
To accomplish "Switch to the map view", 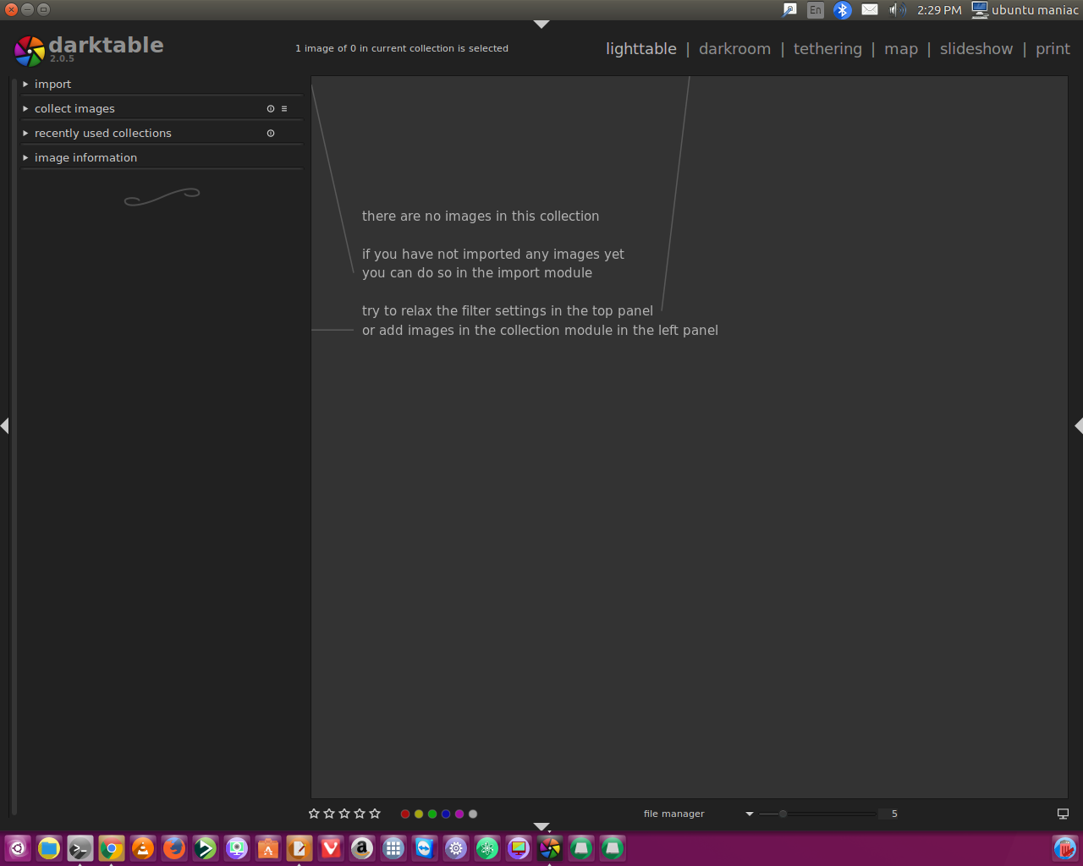I will point(901,49).
